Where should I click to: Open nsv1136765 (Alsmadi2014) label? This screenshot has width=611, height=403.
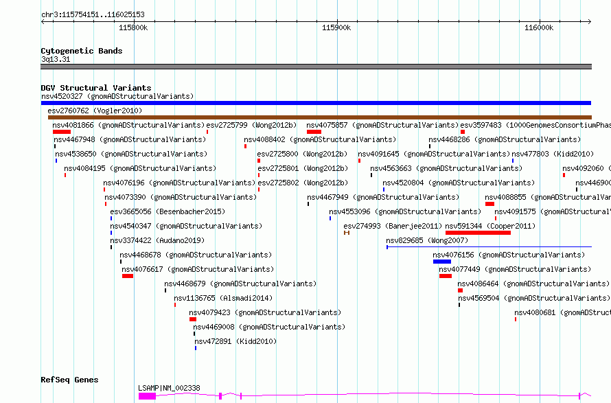click(223, 298)
